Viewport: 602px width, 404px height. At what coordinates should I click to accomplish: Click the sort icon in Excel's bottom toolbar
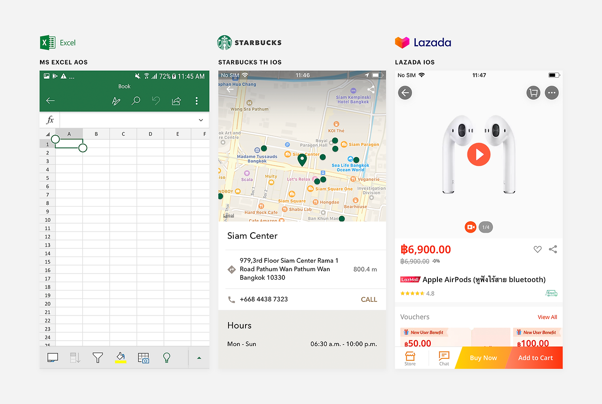click(75, 358)
